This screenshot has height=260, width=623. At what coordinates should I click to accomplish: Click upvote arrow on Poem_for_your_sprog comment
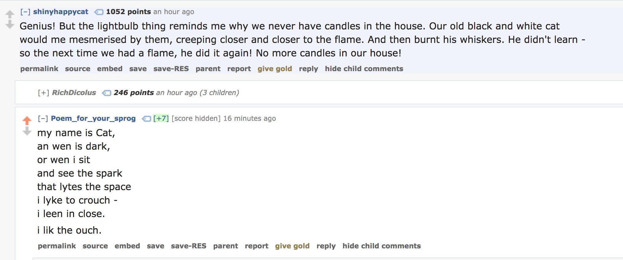(x=27, y=120)
